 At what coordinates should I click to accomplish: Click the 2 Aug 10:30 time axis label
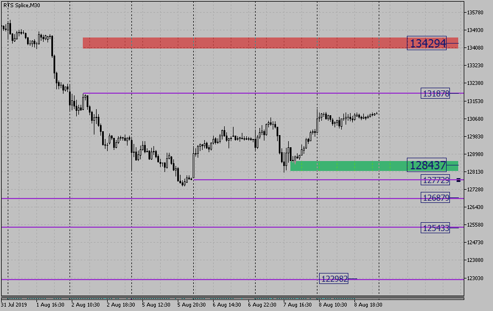coord(84,304)
